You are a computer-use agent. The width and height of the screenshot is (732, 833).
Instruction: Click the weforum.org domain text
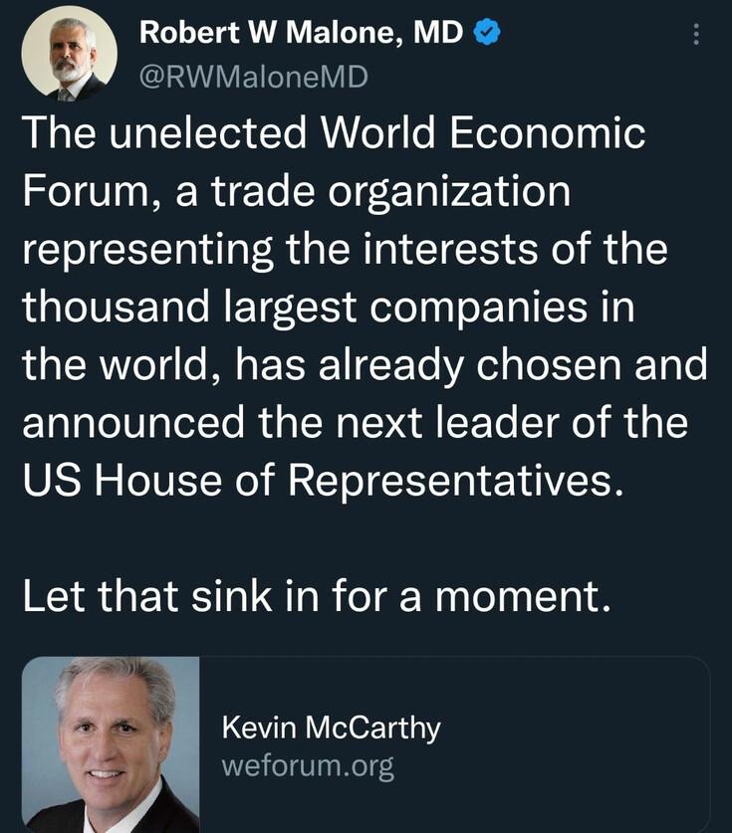coord(308,766)
